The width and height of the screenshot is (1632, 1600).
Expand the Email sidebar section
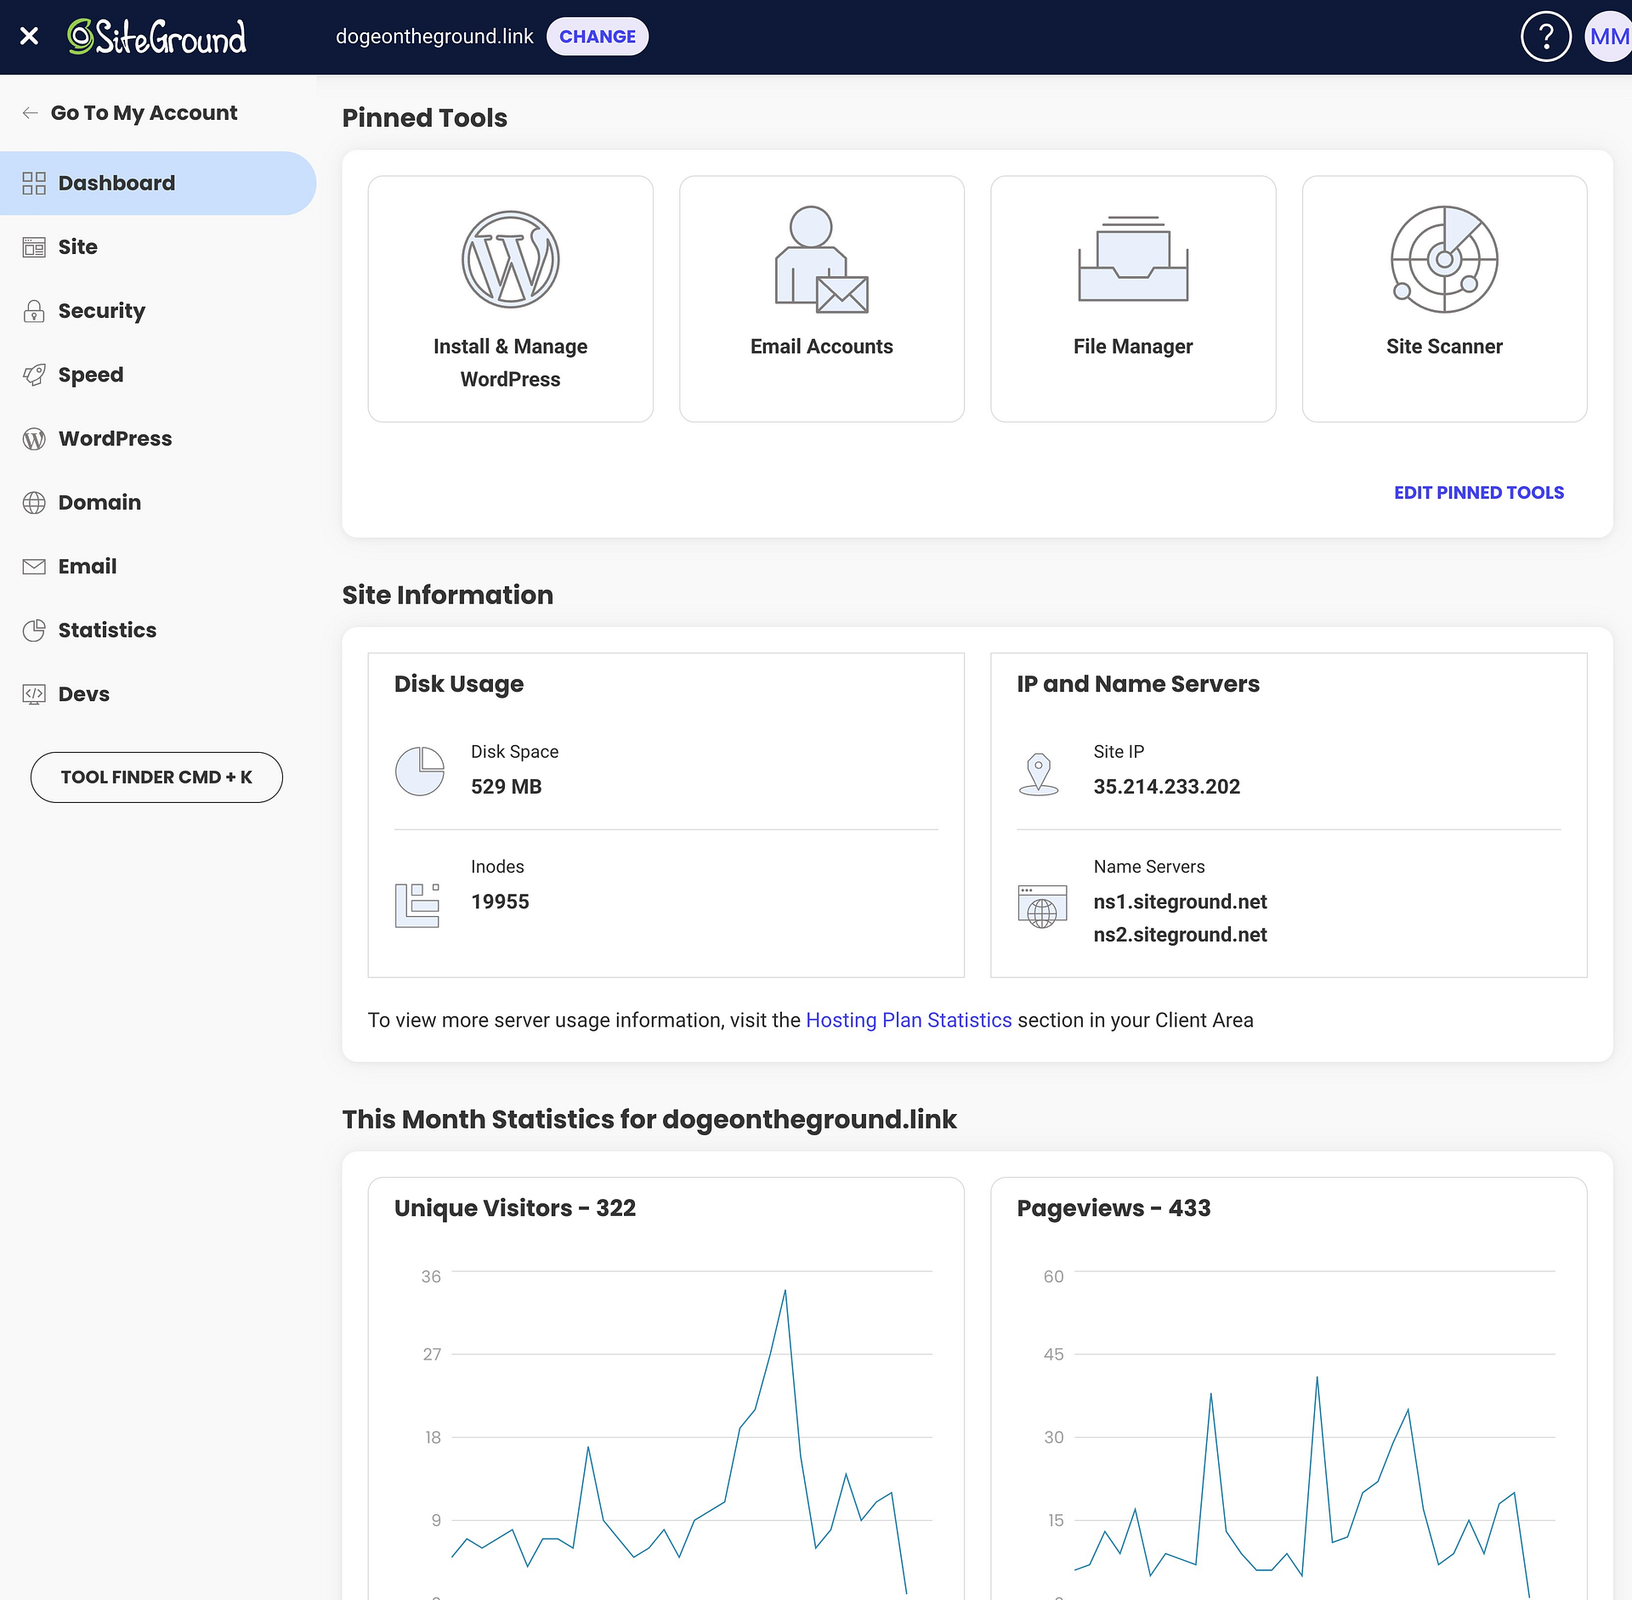coord(85,566)
